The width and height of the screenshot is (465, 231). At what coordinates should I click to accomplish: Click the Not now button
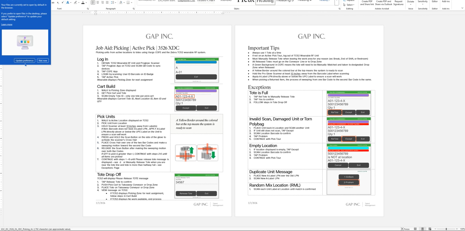43,60
